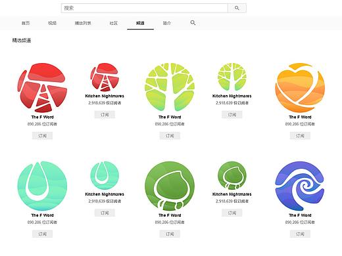342x256 pixels.
Task: Click The F Word title under lime tree avatar
Action: (170, 117)
